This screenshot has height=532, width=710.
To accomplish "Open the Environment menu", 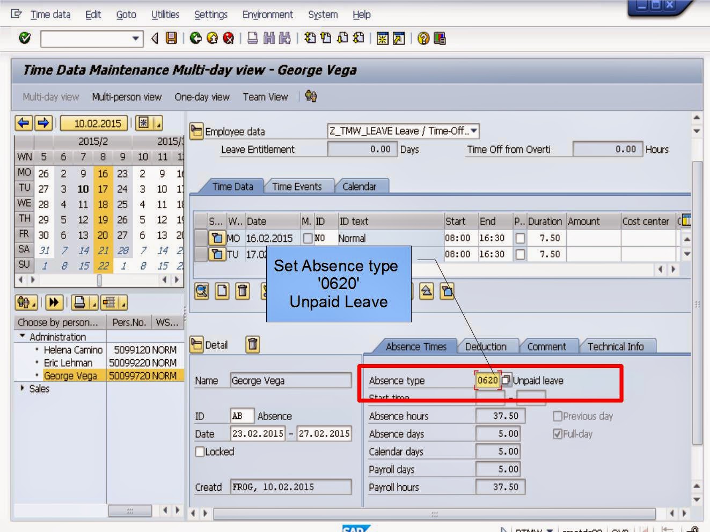I will [x=267, y=14].
